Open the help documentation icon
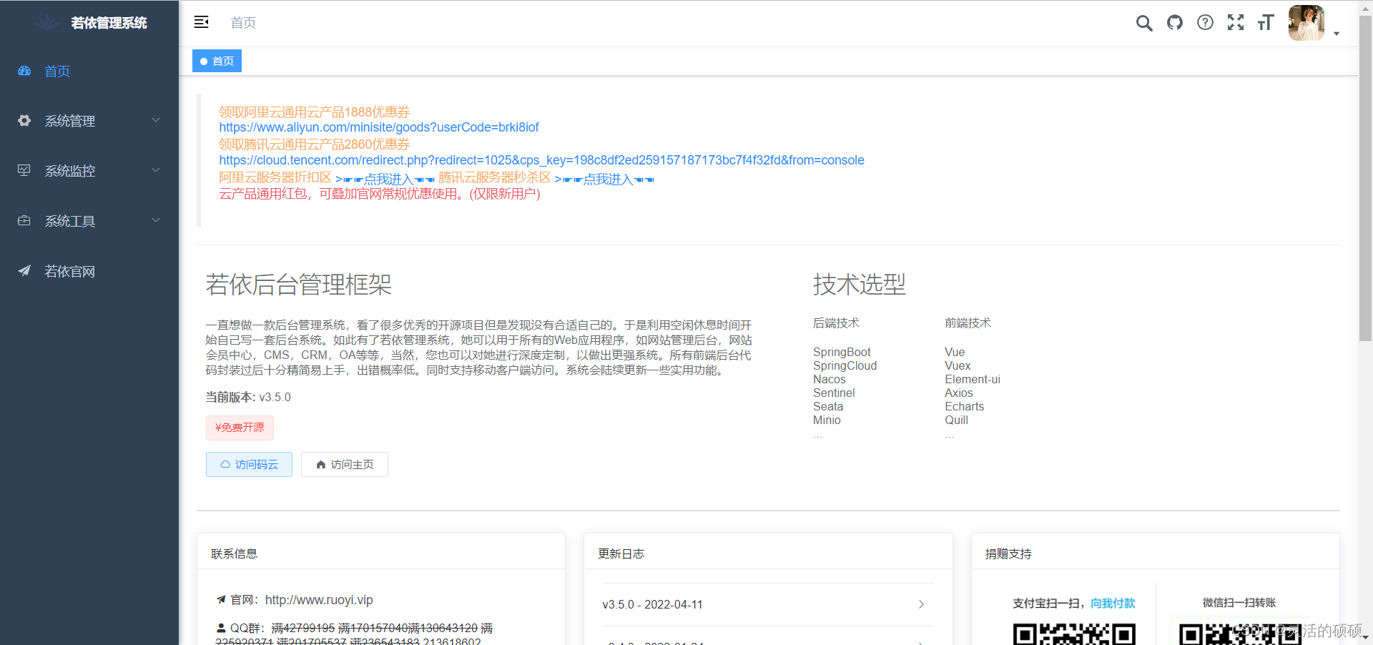 (1206, 22)
